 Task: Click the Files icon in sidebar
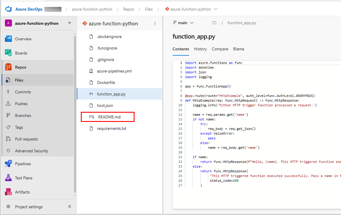(x=8, y=80)
